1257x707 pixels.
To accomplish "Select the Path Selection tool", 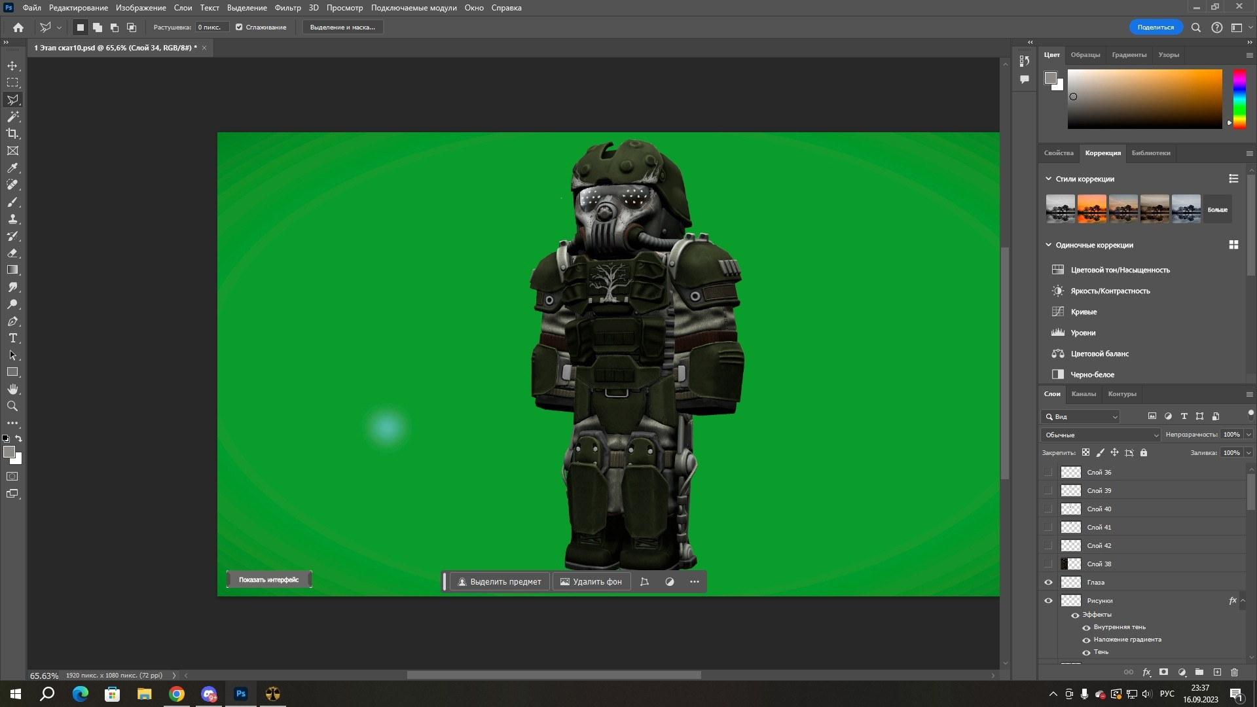I will [x=12, y=355].
